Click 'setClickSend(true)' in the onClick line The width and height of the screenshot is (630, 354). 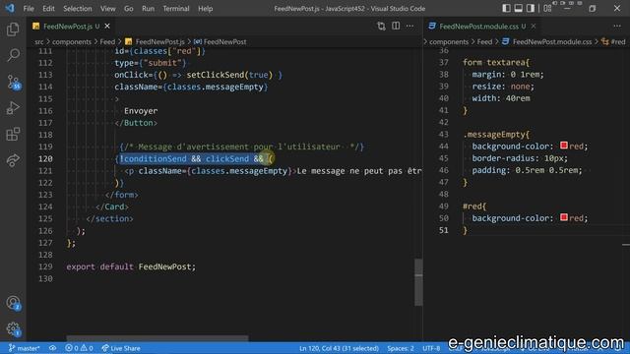(x=229, y=75)
